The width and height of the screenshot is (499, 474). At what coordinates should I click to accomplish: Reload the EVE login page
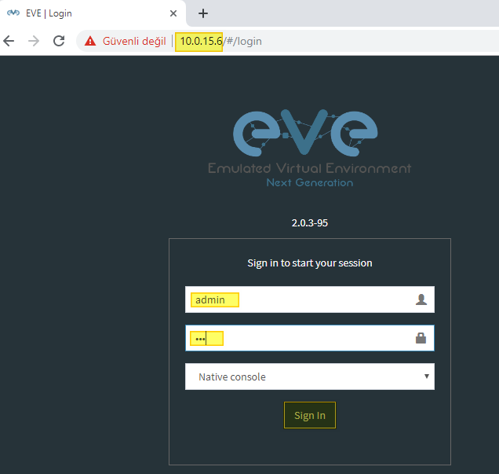pos(59,41)
